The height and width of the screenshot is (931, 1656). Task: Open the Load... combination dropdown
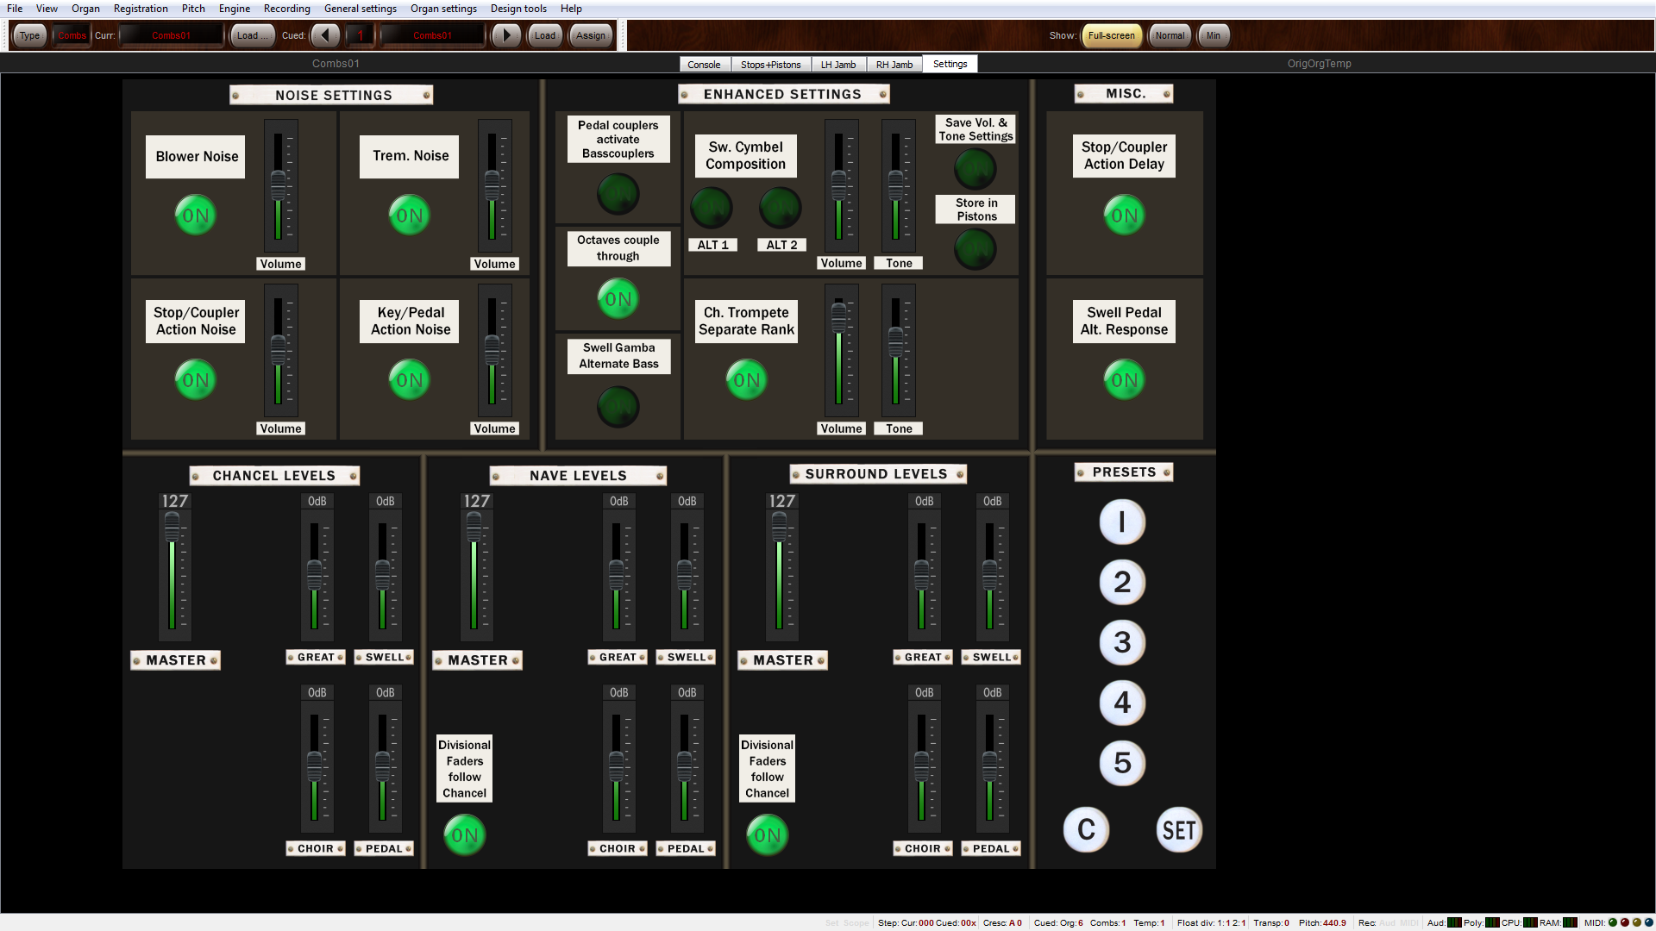[253, 35]
